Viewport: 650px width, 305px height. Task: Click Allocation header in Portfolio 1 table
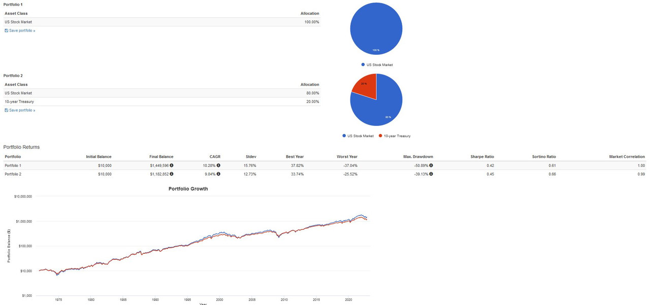click(x=310, y=13)
